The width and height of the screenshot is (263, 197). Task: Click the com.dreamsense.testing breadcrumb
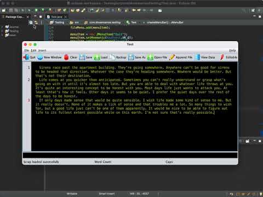click(102, 22)
